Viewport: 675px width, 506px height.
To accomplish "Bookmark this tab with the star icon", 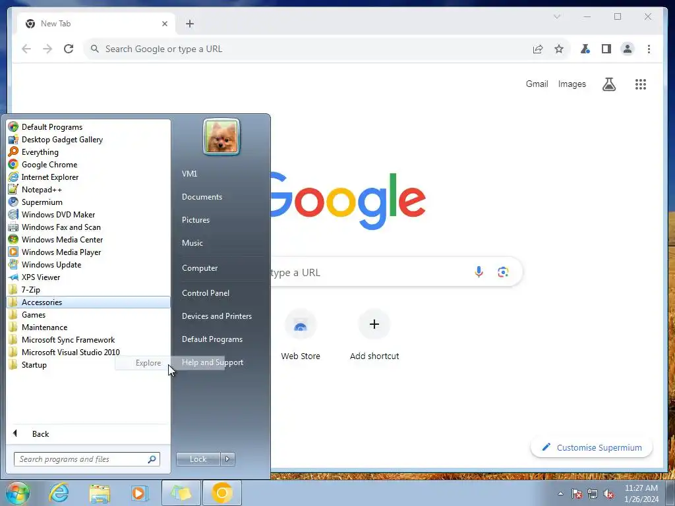I will tap(559, 49).
